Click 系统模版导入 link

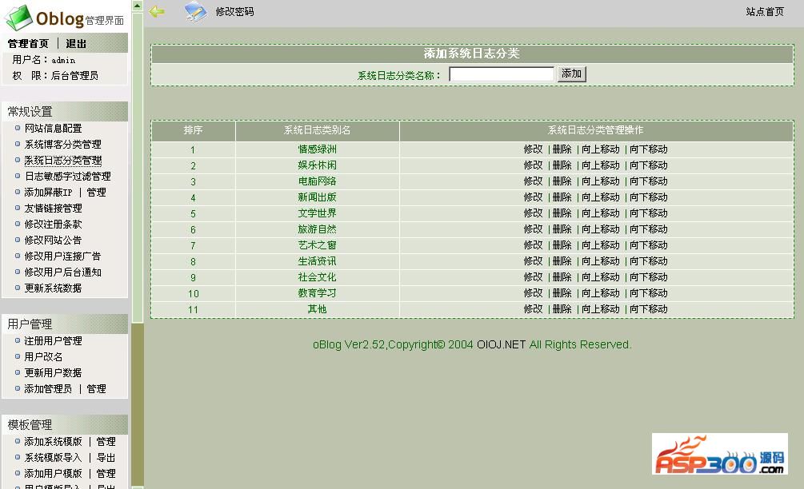(x=54, y=457)
